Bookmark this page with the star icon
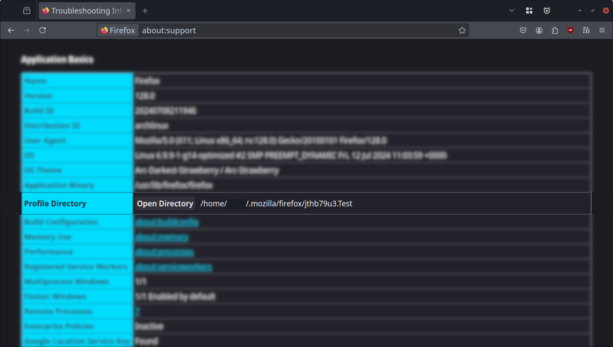Screen dimensions: 613x347 click(x=462, y=30)
